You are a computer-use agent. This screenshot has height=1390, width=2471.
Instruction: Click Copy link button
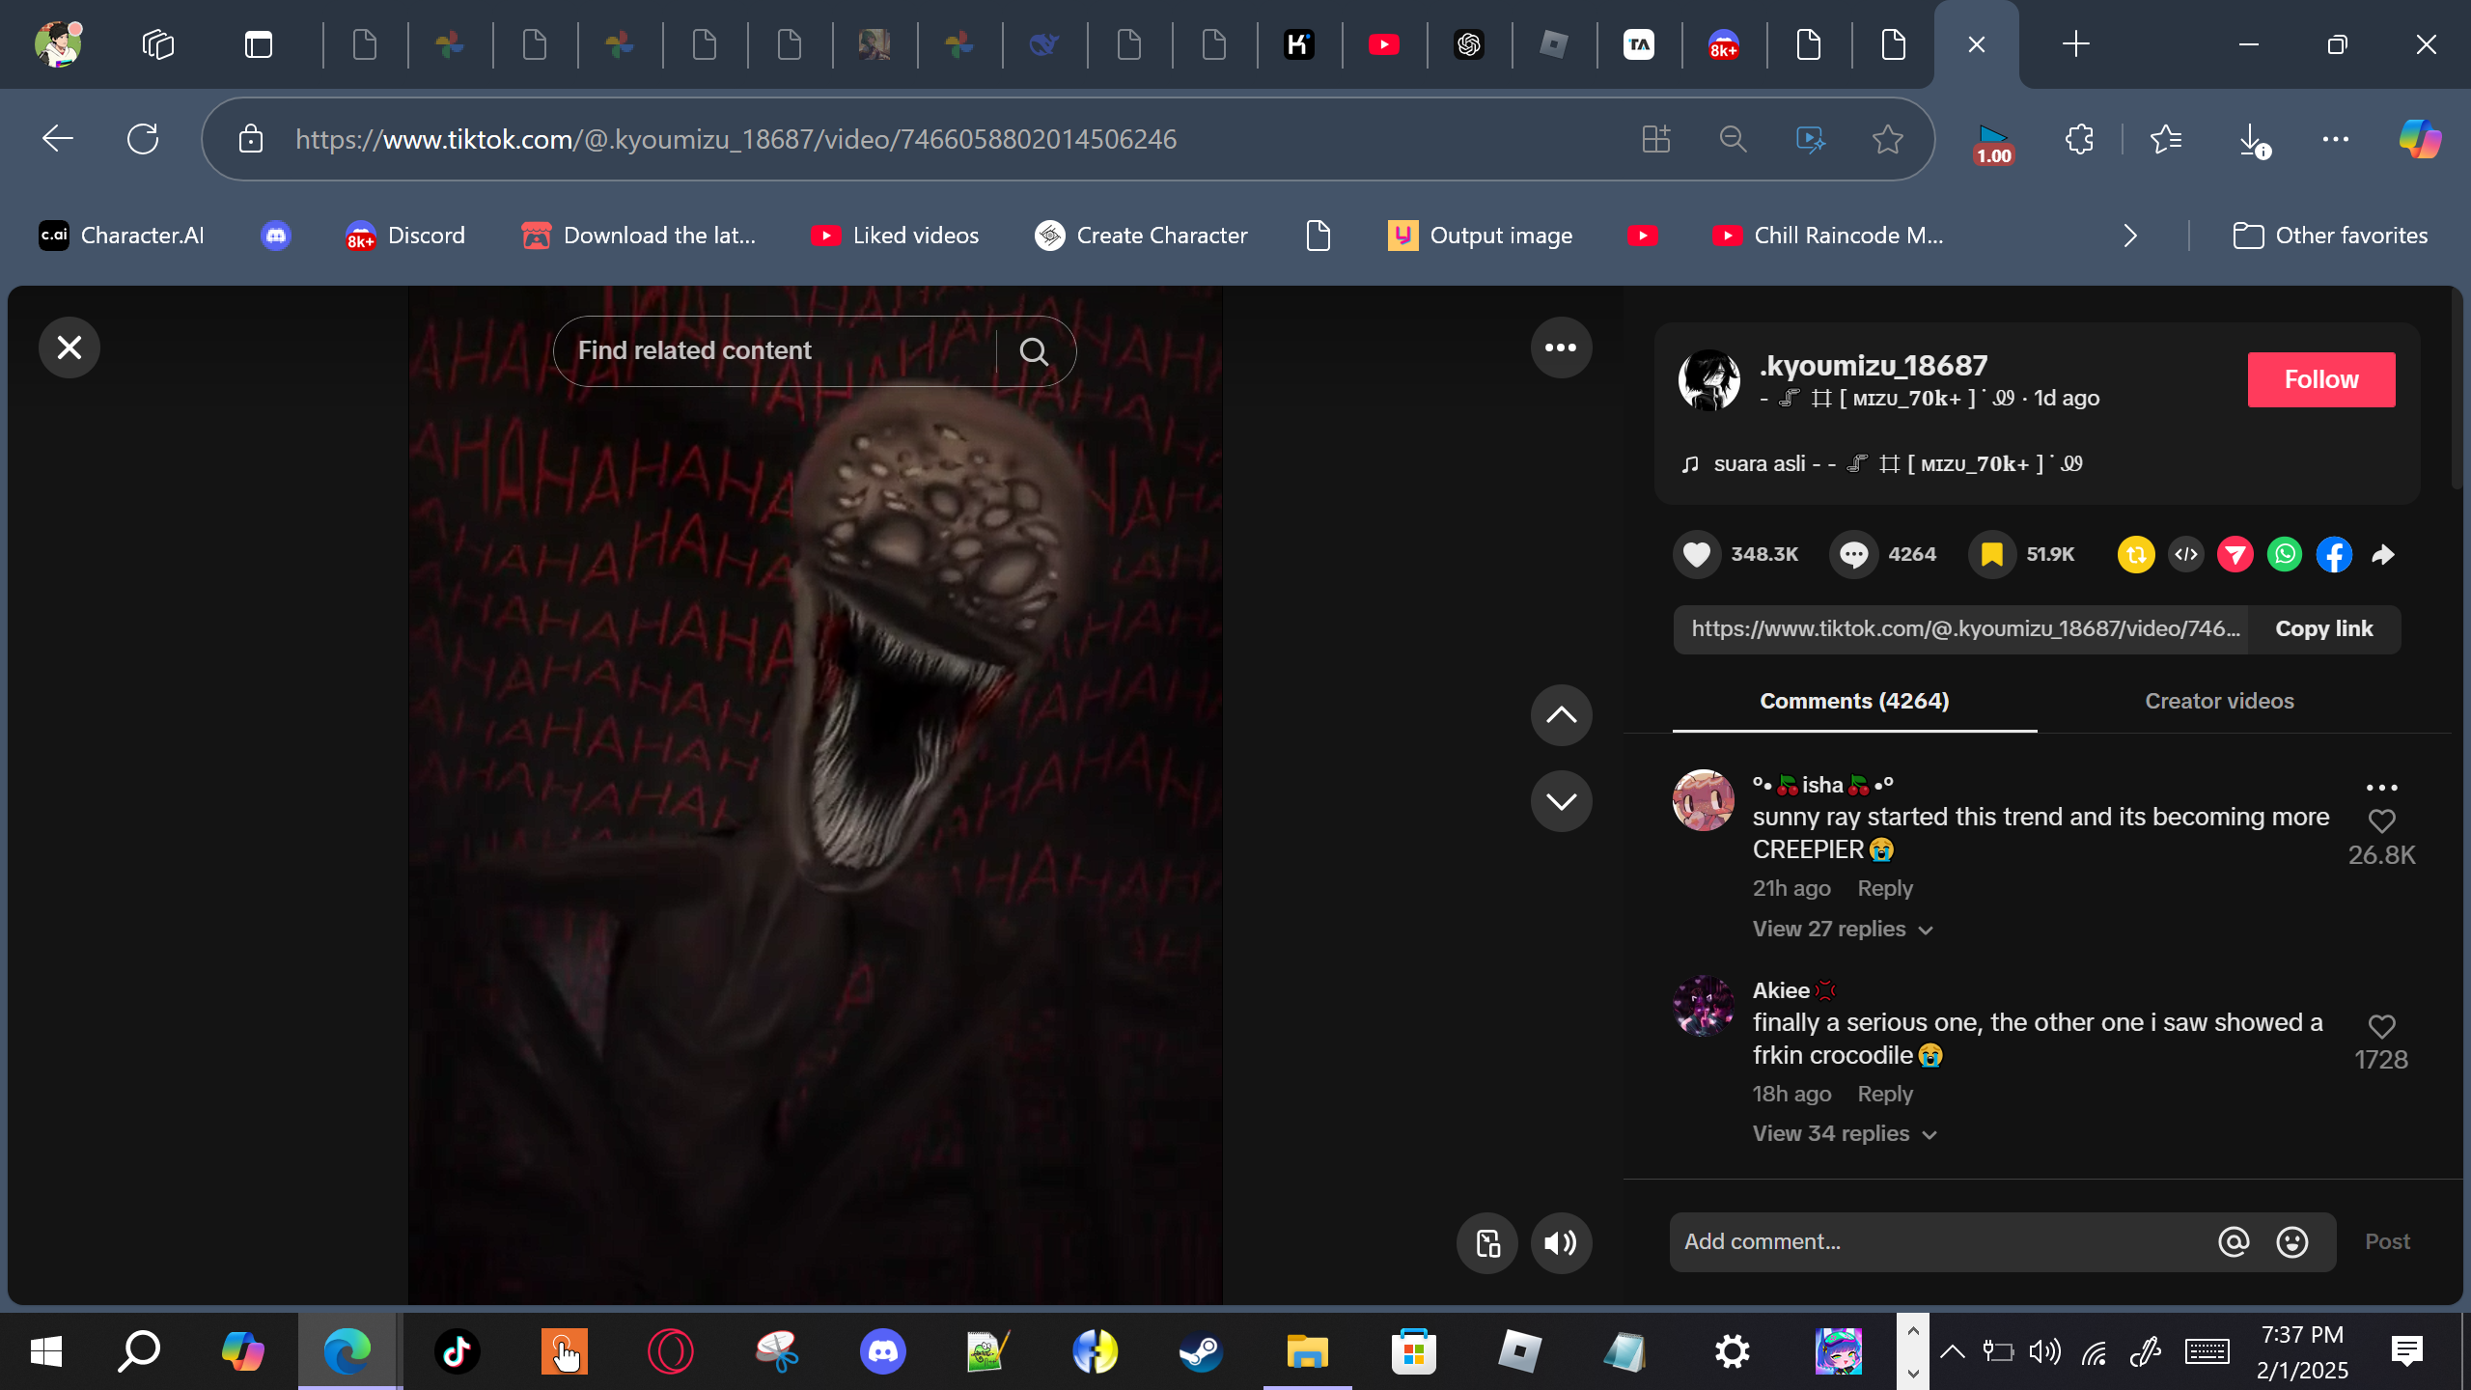click(x=2323, y=629)
